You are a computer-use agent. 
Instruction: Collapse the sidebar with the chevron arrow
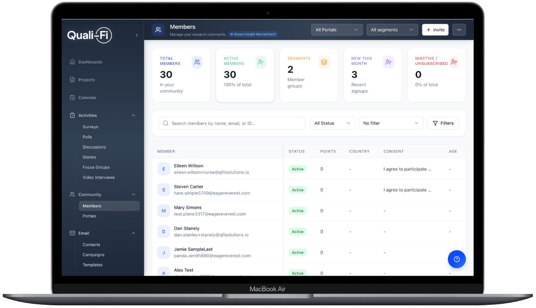137,35
